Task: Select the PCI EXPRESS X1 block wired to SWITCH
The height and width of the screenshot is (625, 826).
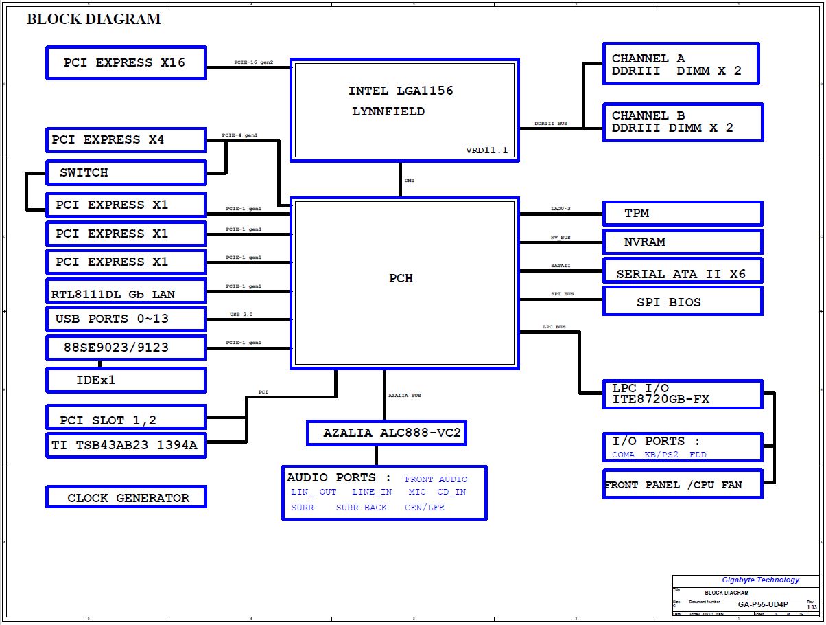Action: click(x=126, y=205)
